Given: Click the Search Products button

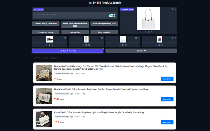Looking at the screenshot, I should coord(68,51).
